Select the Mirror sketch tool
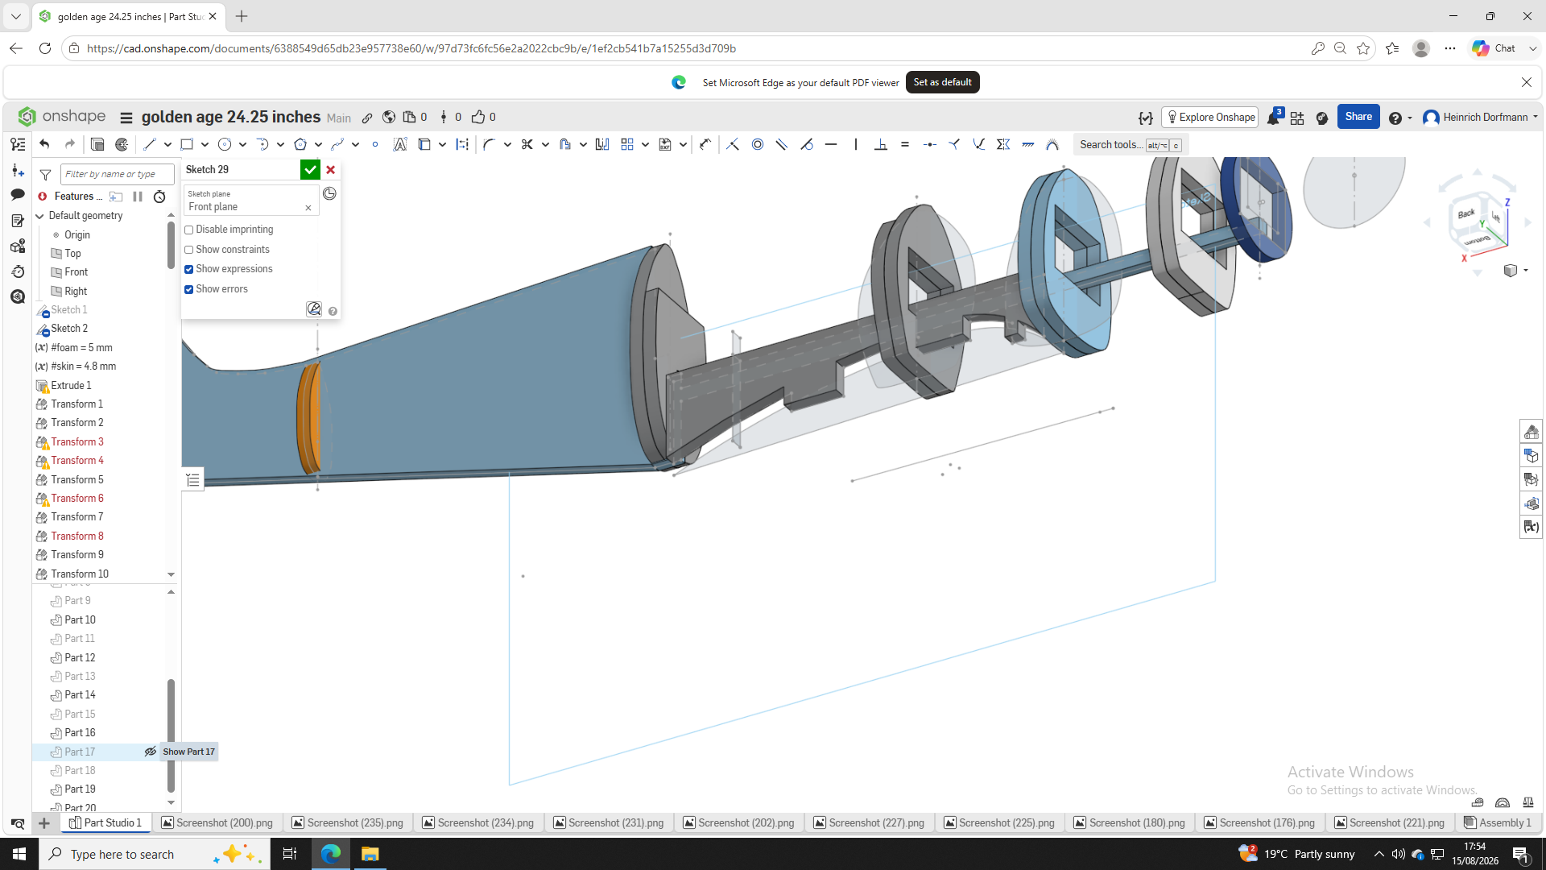 (602, 144)
